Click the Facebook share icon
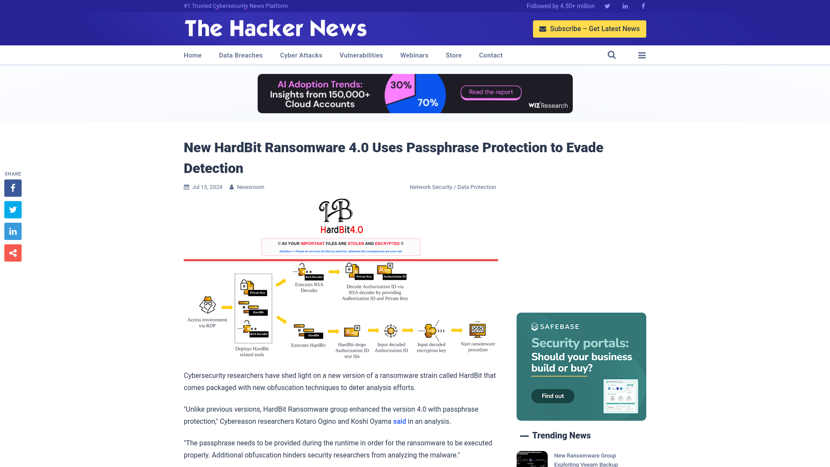Screen dimensions: 830x467 point(13,188)
